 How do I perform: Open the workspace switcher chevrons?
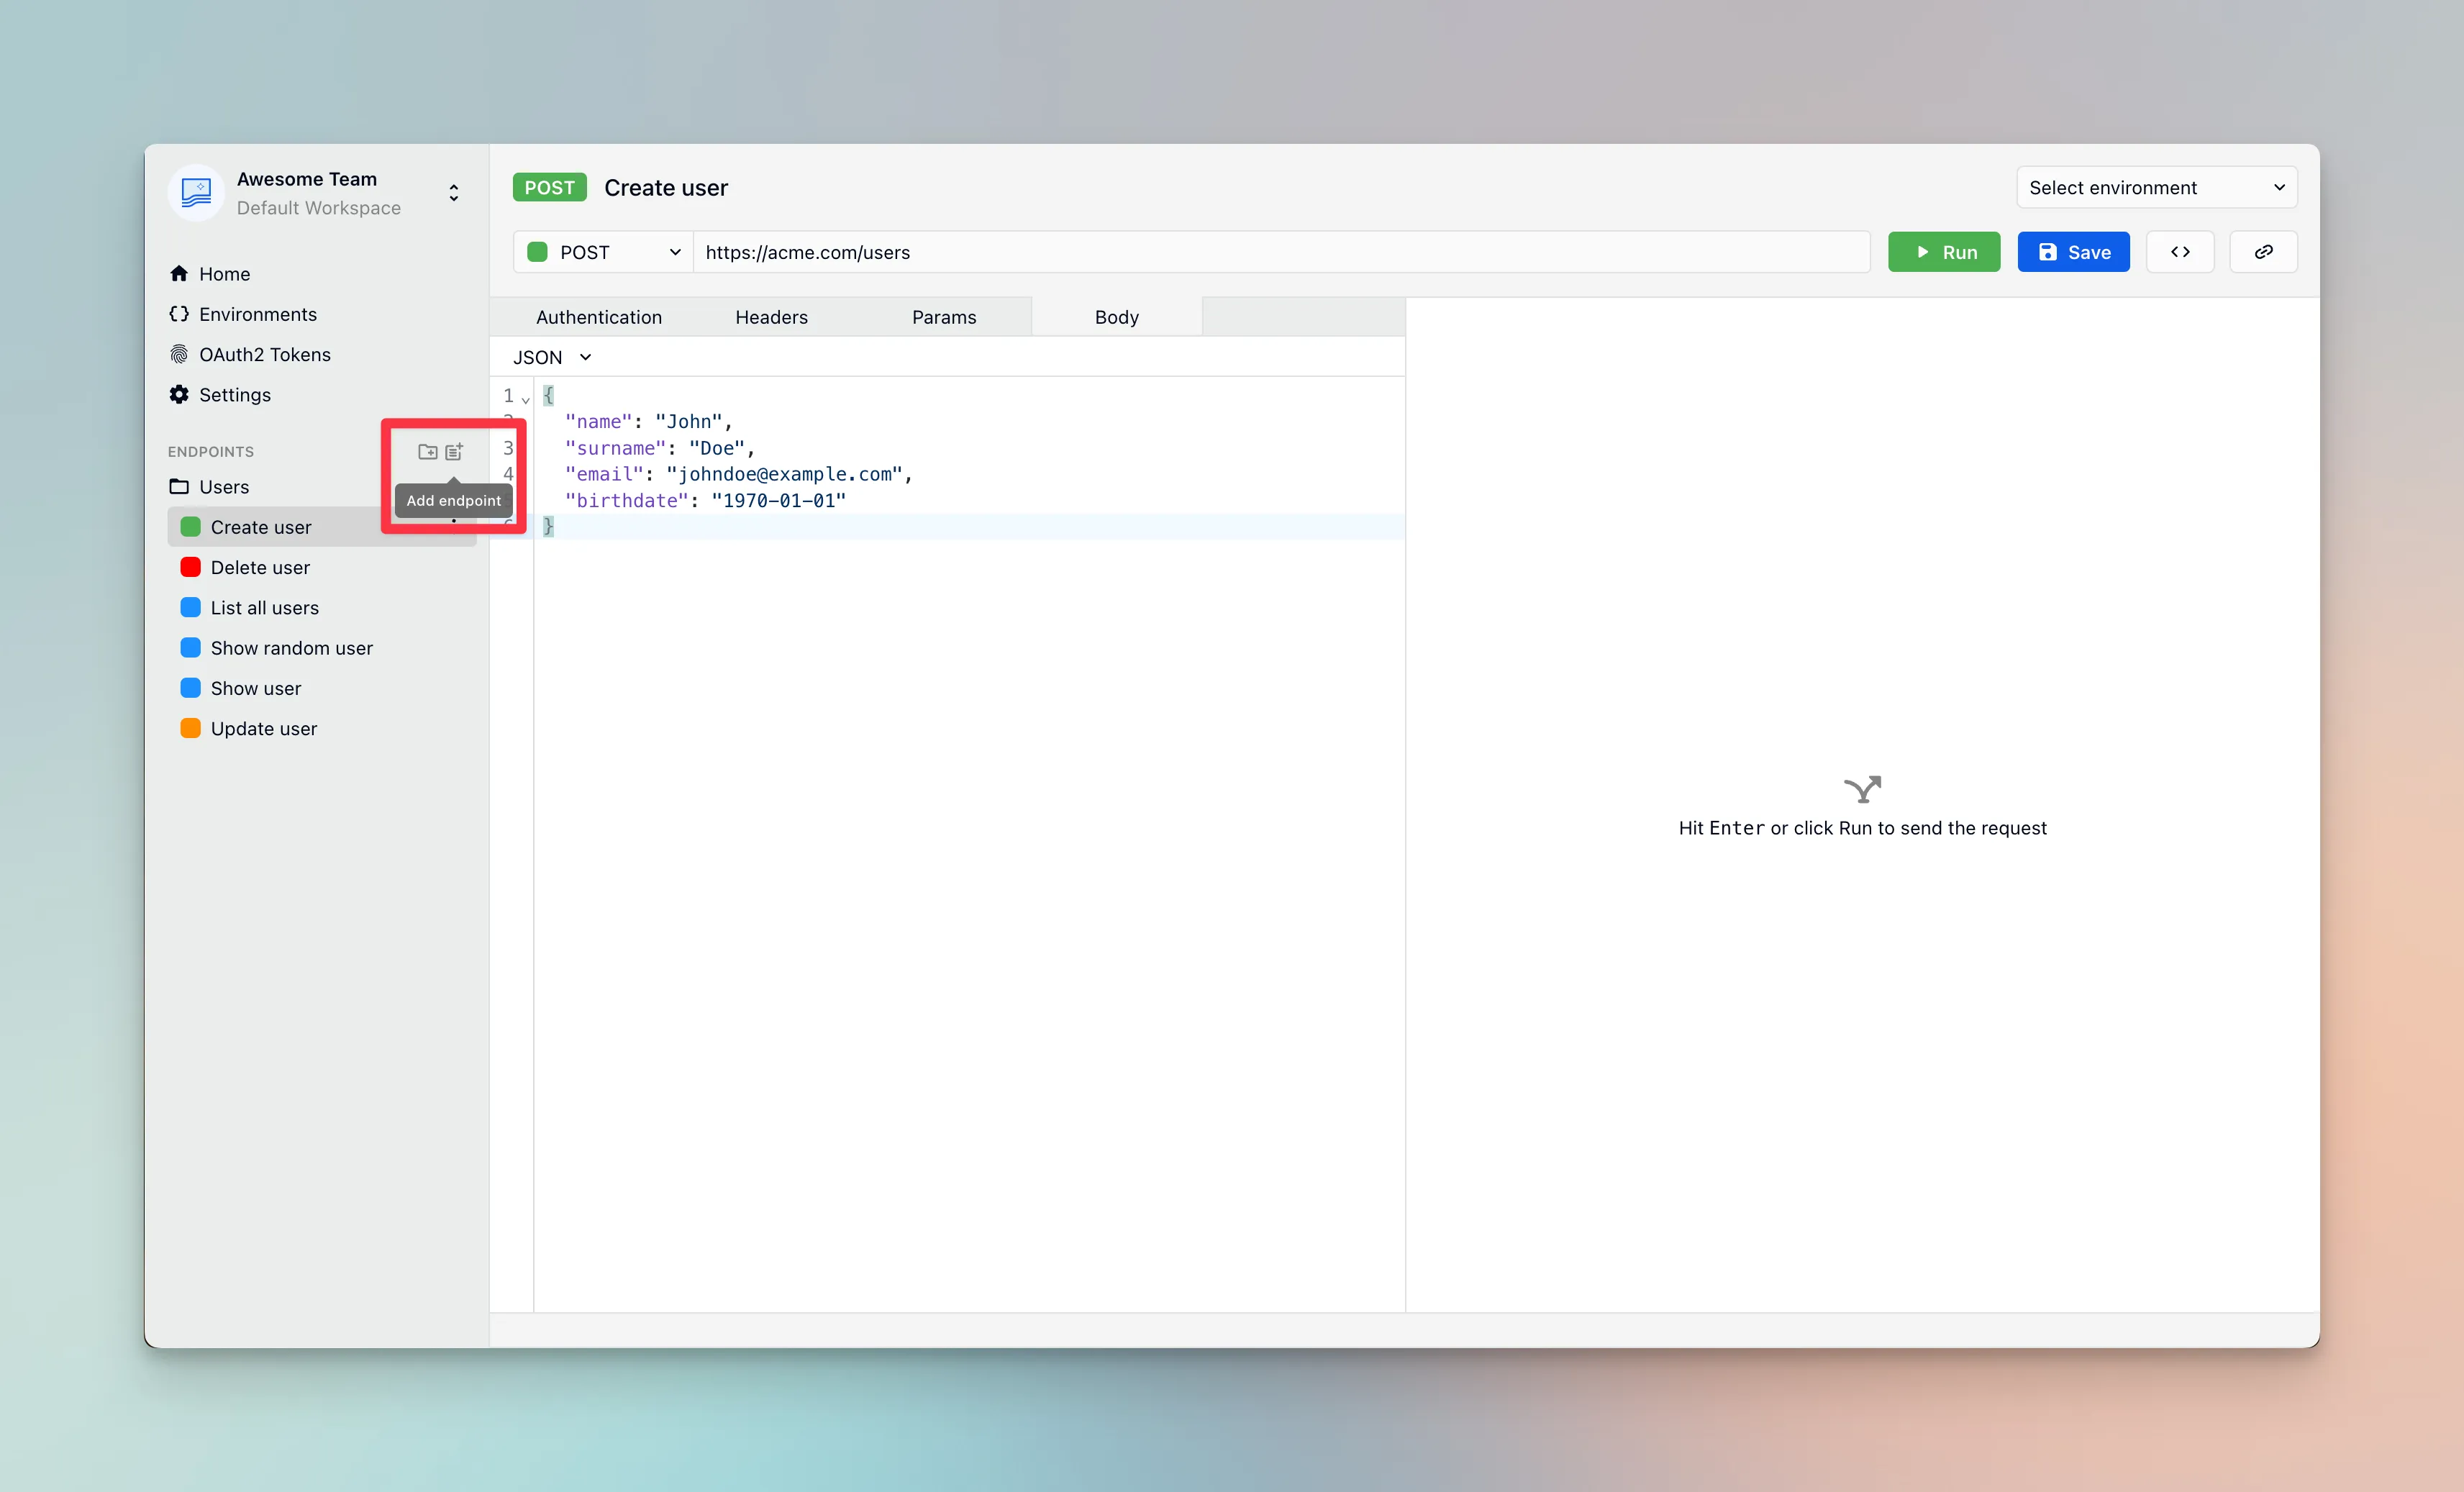click(x=454, y=193)
